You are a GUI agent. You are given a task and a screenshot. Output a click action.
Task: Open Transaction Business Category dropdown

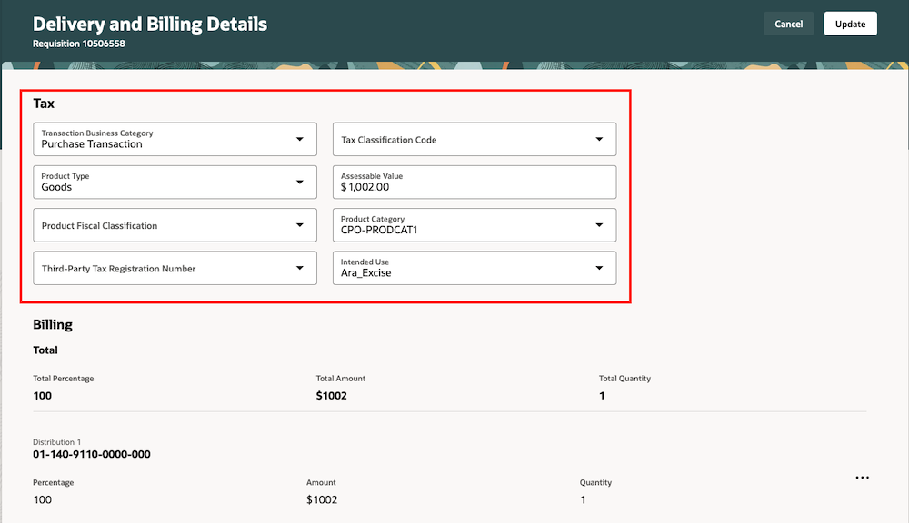point(175,139)
